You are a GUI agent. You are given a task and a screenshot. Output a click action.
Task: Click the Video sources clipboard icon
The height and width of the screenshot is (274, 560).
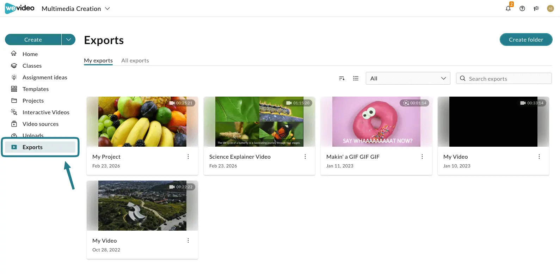click(14, 124)
